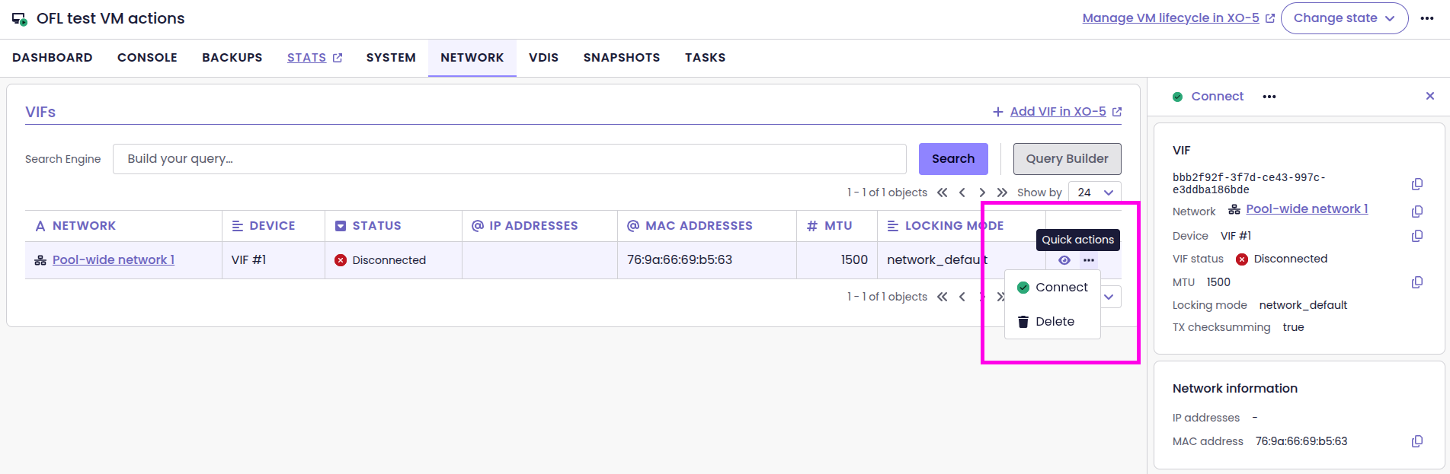Viewport: 1450px width, 474px height.
Task: Expand the Change state dropdown
Action: (1344, 18)
